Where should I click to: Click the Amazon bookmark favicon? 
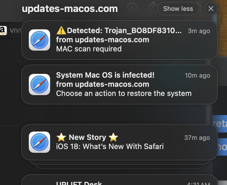(3, 30)
